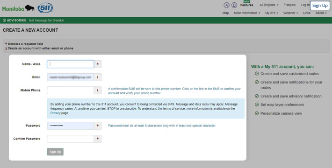Click the required asterisk beside Name / Alias
Image resolution: width=332 pixels, height=168 pixels.
(x=98, y=64)
